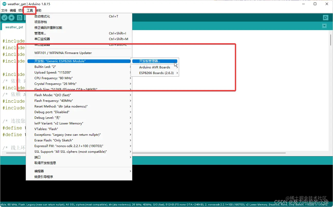The width and height of the screenshot is (333, 207).
Task: Click the Upload arrow toolbar icon
Action: (11, 17)
